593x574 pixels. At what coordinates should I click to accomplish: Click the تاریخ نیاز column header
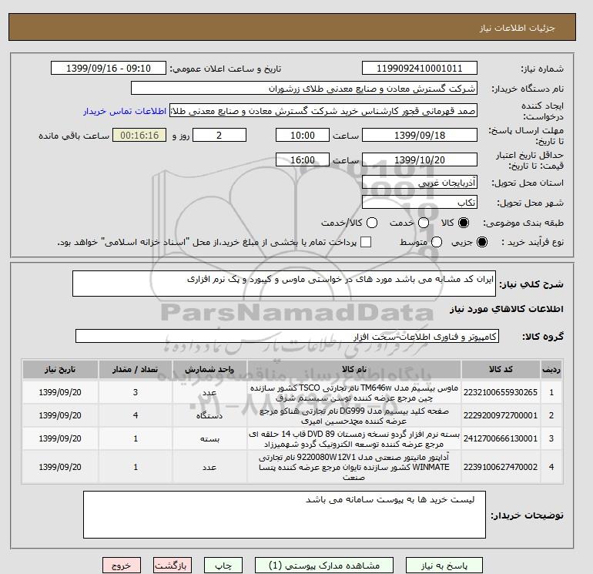pyautogui.click(x=60, y=369)
